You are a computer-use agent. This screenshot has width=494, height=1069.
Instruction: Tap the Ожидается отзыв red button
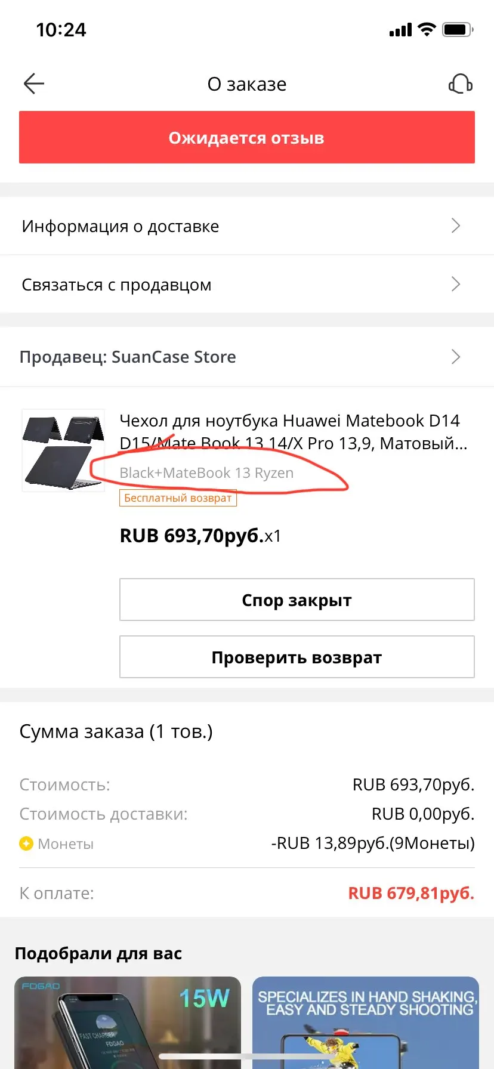point(247,137)
